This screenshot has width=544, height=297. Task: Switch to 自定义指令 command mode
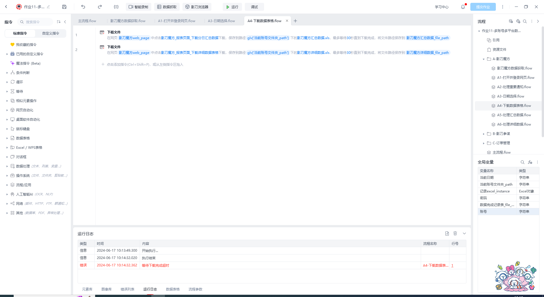(x=51, y=33)
